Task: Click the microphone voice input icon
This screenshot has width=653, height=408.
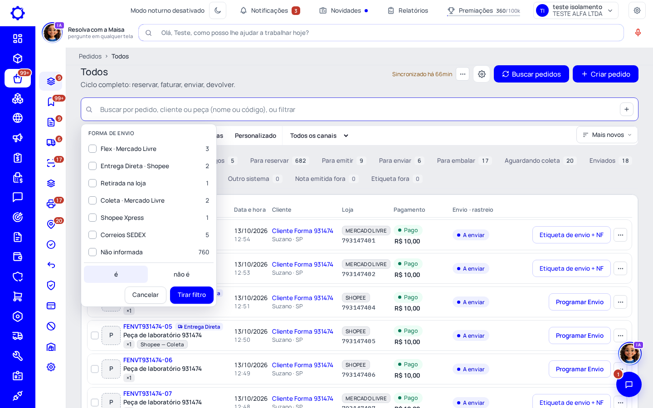Action: pyautogui.click(x=638, y=33)
